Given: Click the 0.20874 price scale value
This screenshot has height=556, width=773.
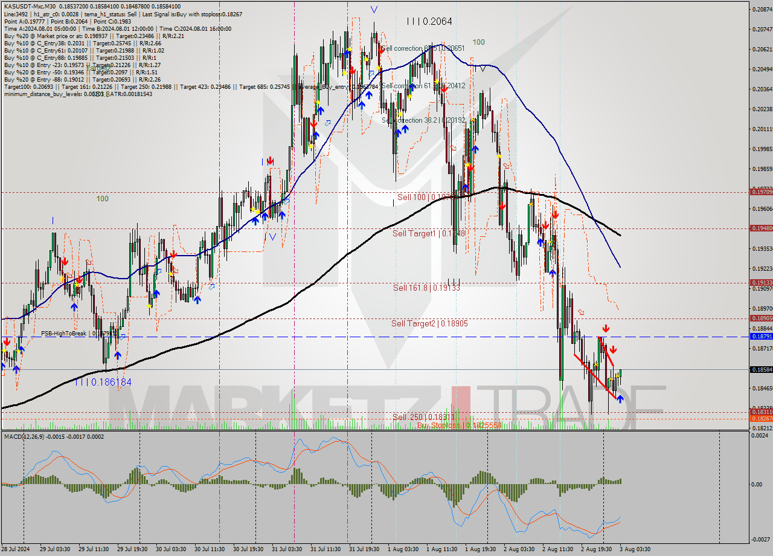Looking at the screenshot, I should tap(762, 9).
